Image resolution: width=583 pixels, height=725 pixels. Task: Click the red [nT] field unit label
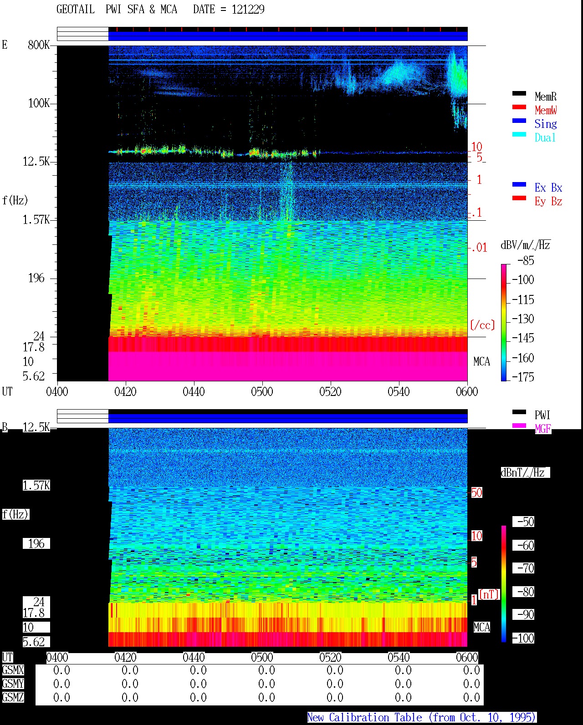click(x=490, y=594)
